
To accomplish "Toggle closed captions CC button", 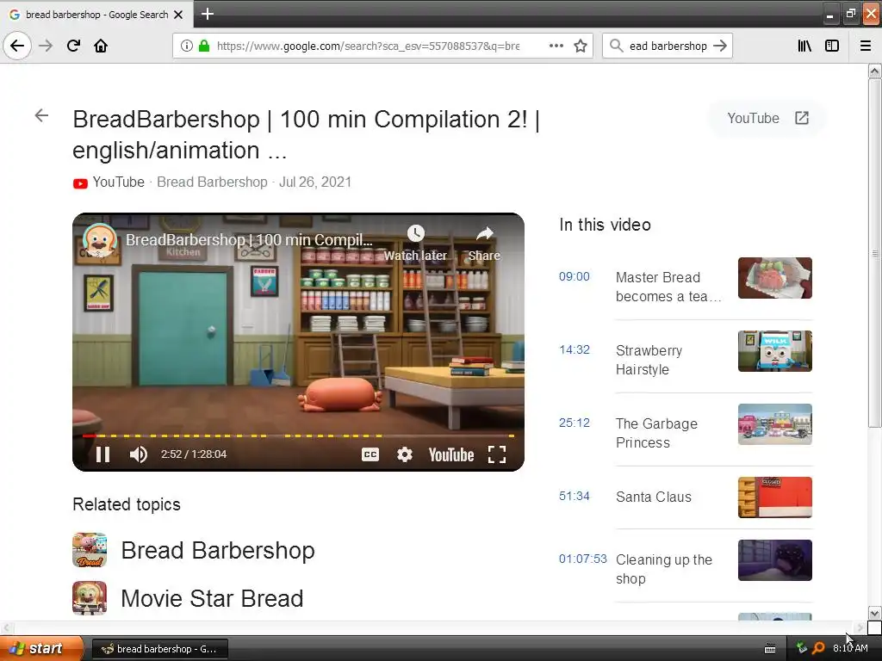I will pyautogui.click(x=370, y=454).
